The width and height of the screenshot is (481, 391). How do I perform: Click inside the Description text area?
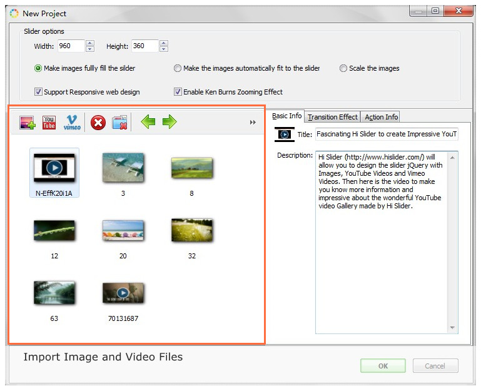point(382,242)
